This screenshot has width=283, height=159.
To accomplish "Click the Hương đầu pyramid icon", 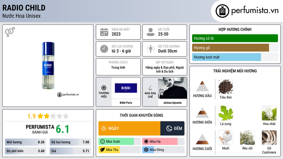I will [x=202, y=86].
